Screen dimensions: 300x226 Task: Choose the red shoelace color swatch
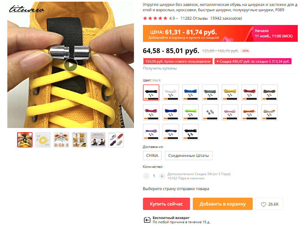250,93
